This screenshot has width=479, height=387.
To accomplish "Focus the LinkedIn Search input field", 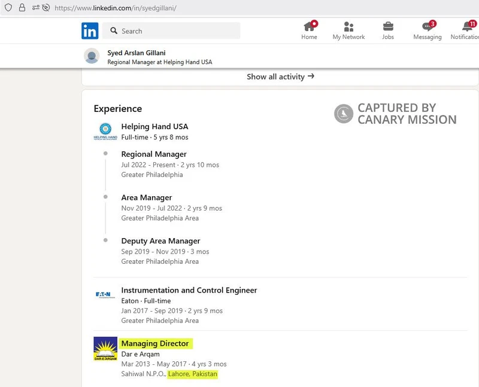I will click(x=171, y=31).
